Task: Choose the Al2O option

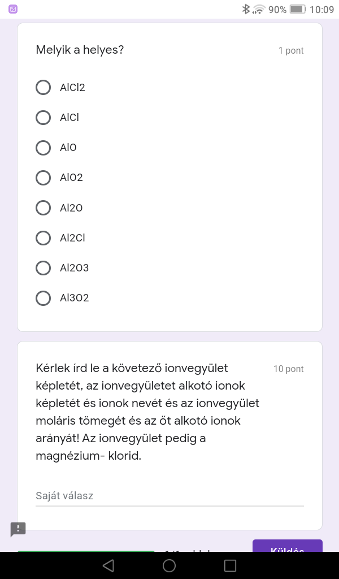Action: point(44,208)
